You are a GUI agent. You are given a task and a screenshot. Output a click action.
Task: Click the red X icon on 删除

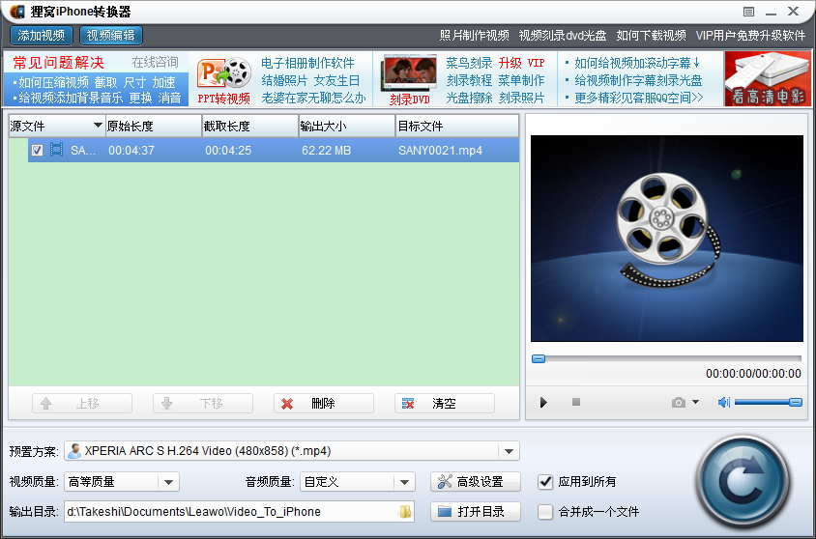pos(287,404)
